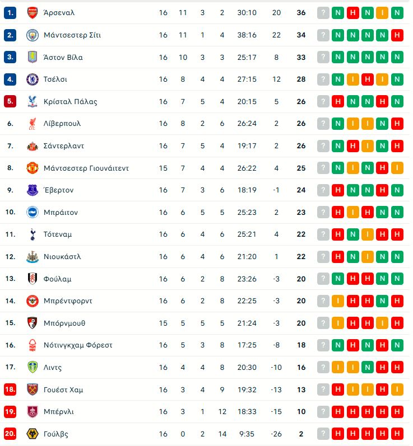Click the Everton team badge

[33, 190]
